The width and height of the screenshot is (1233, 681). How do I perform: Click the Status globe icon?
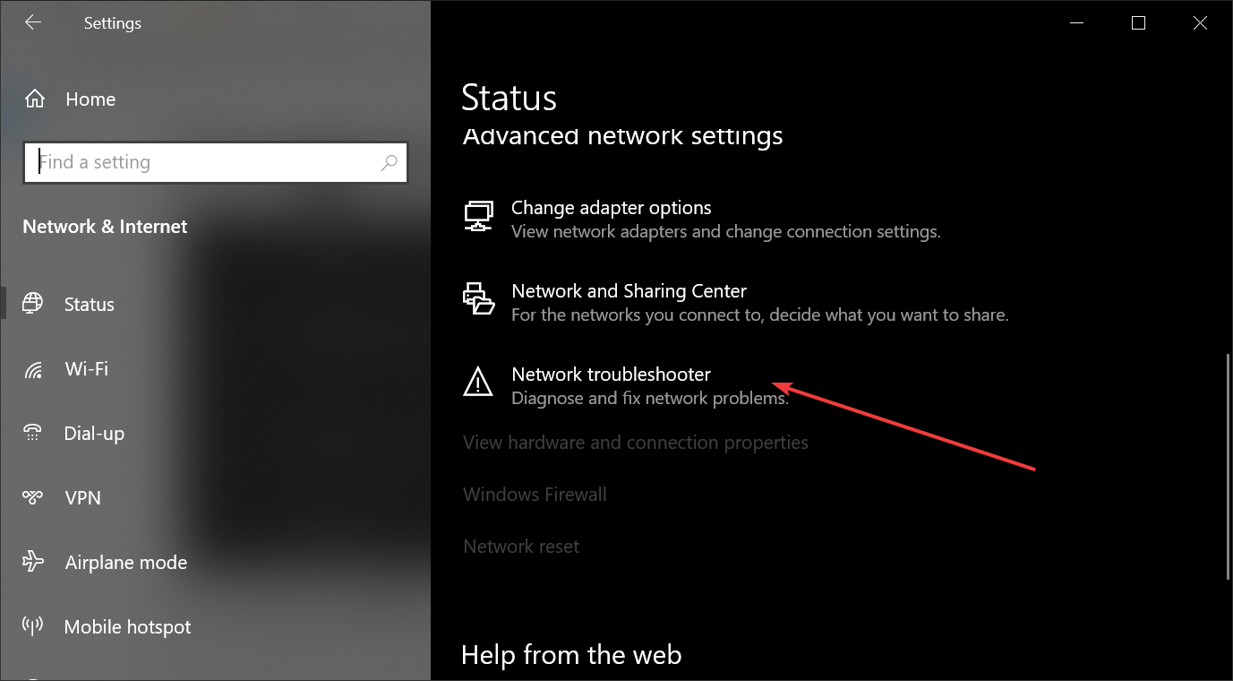[x=33, y=304]
